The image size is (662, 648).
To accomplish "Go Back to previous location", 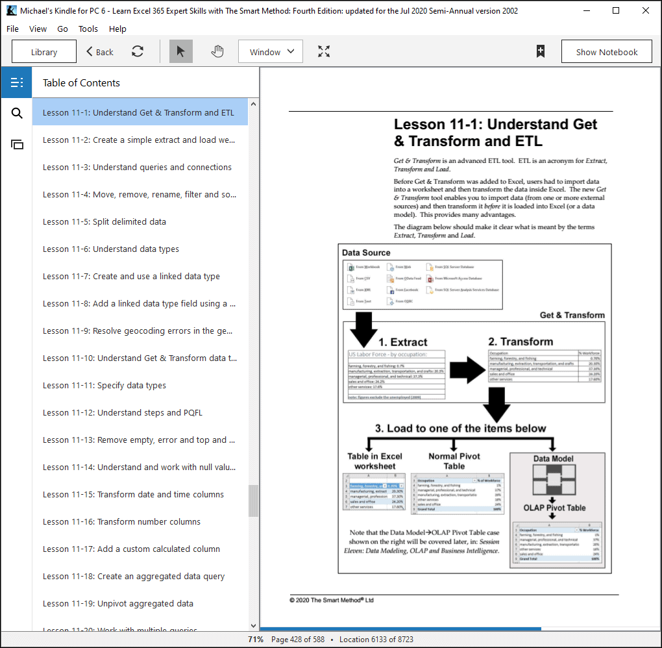I will (x=100, y=51).
